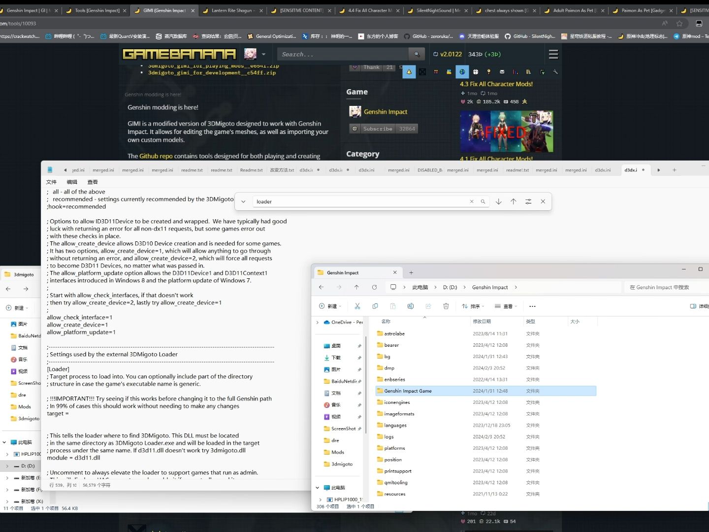
Task: Close the Notepad find bar
Action: pyautogui.click(x=543, y=201)
